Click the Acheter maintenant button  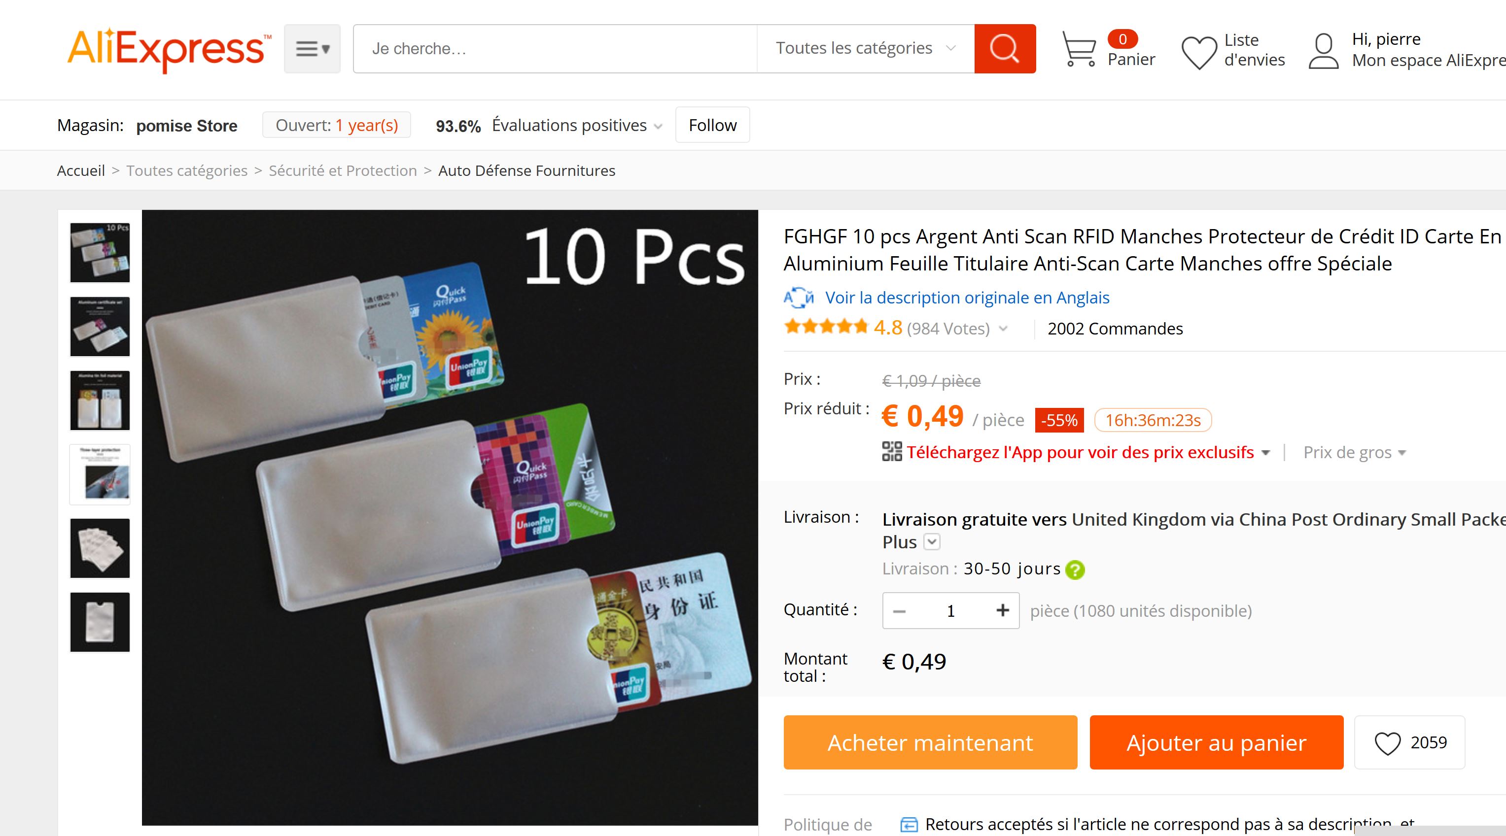click(x=930, y=742)
